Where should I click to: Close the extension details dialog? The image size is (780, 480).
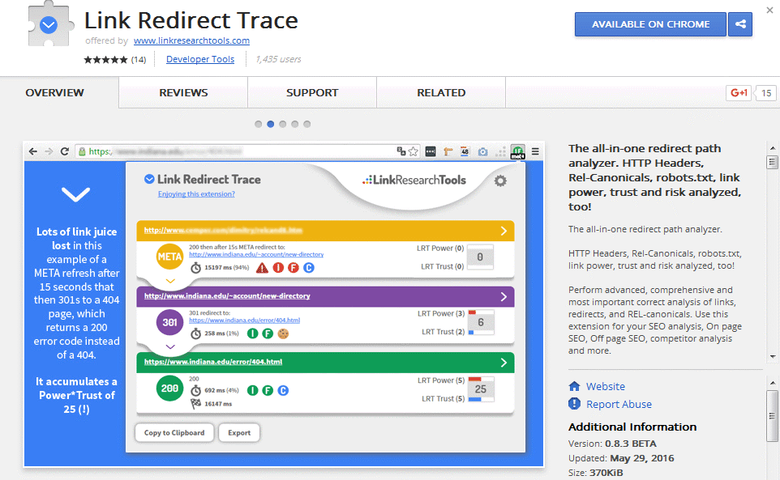(x=769, y=10)
